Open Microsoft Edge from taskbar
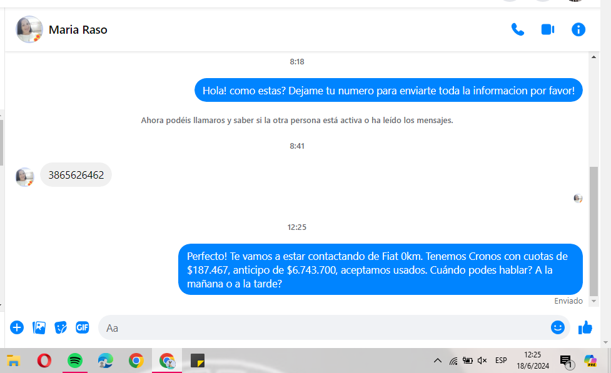611x373 pixels. 105,361
